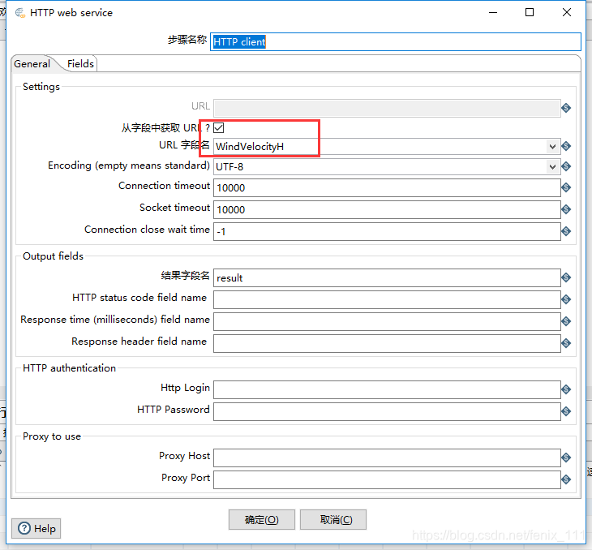This screenshot has height=550, width=592.
Task: Maximize the HTTP web service window
Action: tap(530, 12)
